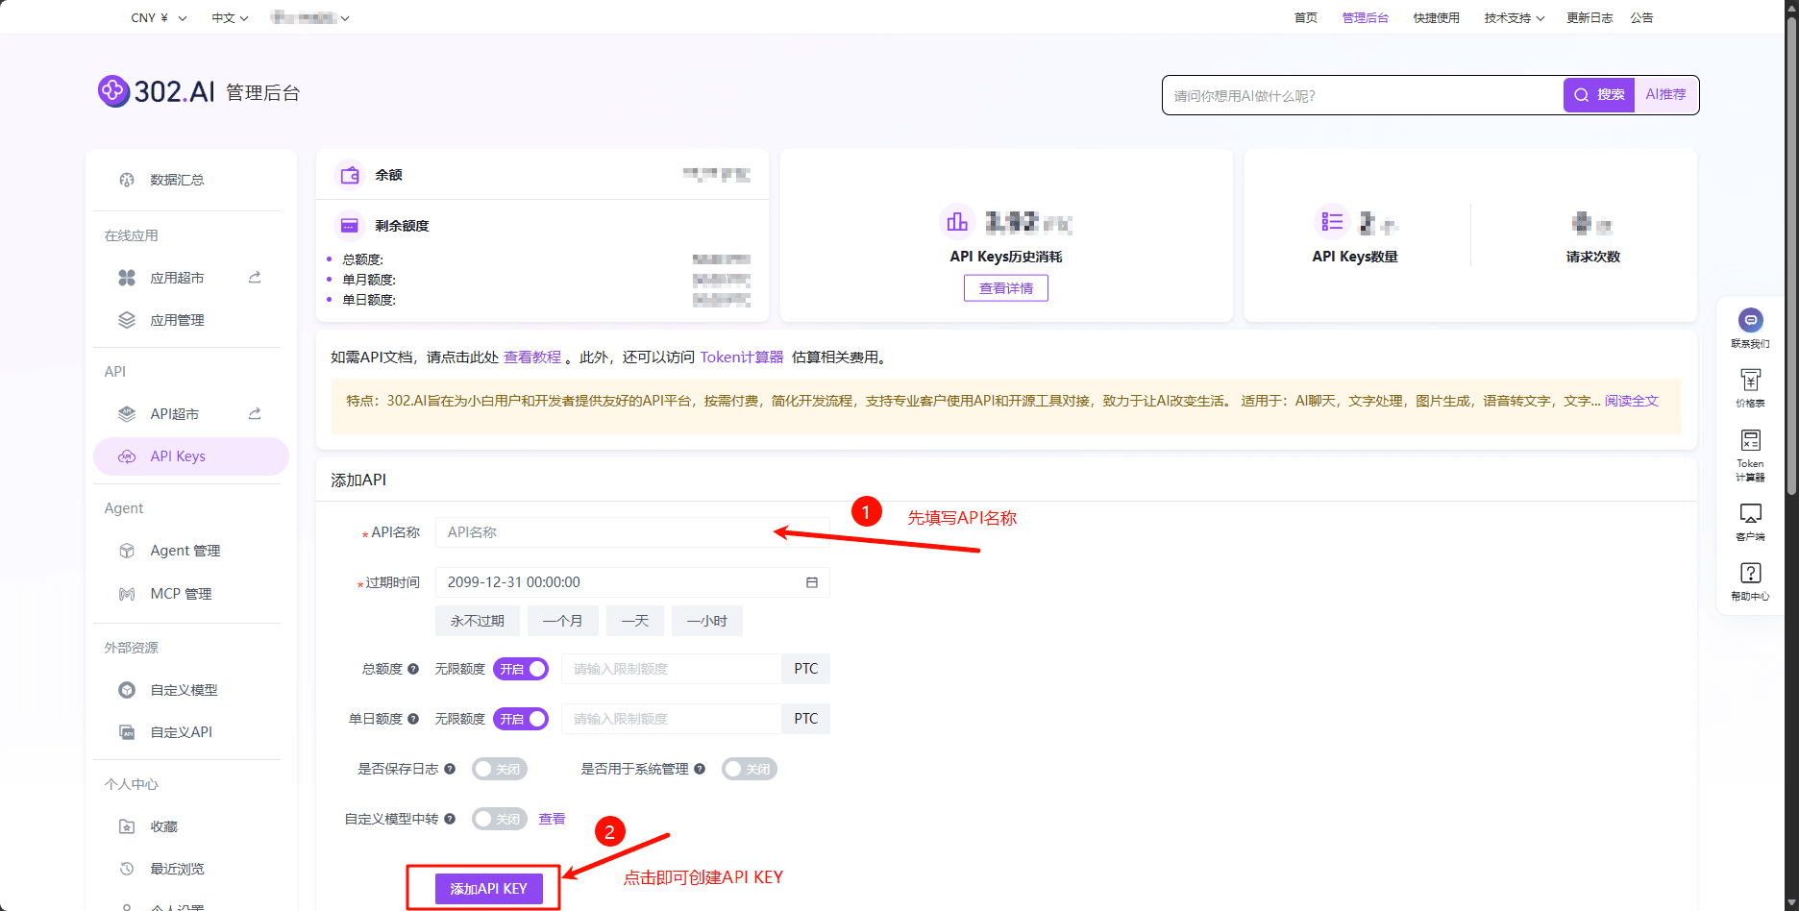
Task: Click the external link icon beside 应用超市
Action: [x=255, y=278]
